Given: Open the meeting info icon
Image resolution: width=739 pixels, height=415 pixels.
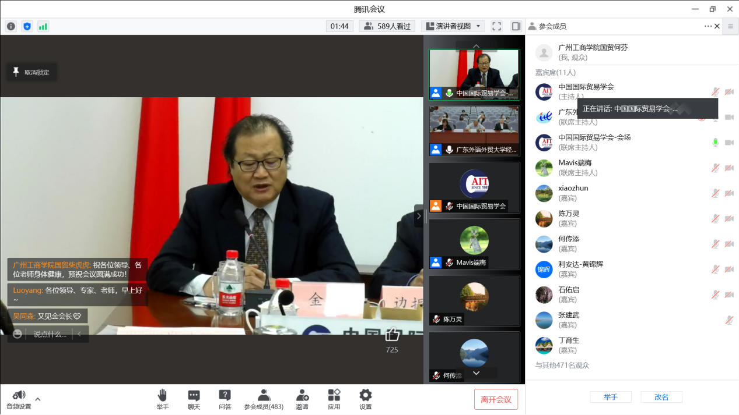Looking at the screenshot, I should (11, 26).
